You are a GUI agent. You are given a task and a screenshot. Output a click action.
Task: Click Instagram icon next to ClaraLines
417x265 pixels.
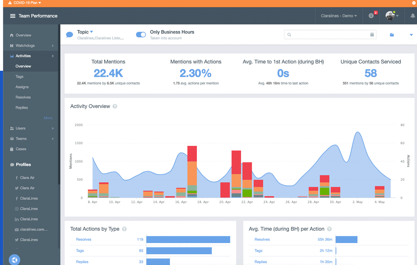(17, 209)
